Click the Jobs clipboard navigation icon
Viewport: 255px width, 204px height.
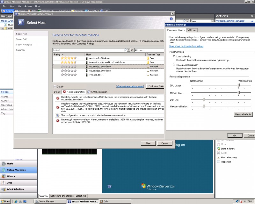(x=4, y=183)
